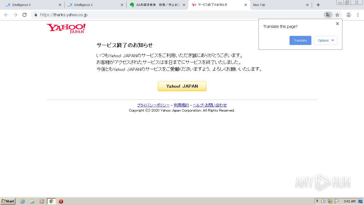Close the サービス終了のお知らせ tab
This screenshot has height=205, width=364.
pos(246,5)
